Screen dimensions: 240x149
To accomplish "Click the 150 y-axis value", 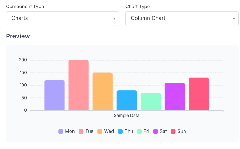I will pyautogui.click(x=23, y=72).
